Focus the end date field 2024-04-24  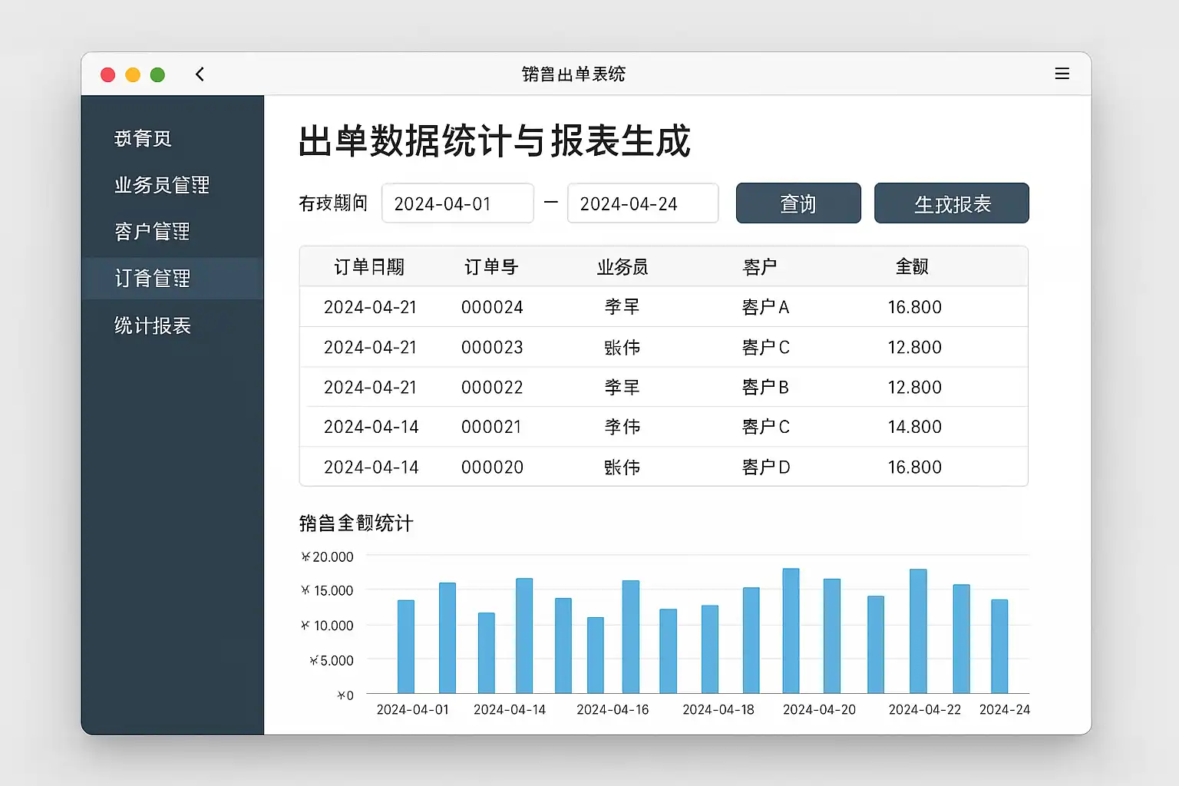click(642, 203)
